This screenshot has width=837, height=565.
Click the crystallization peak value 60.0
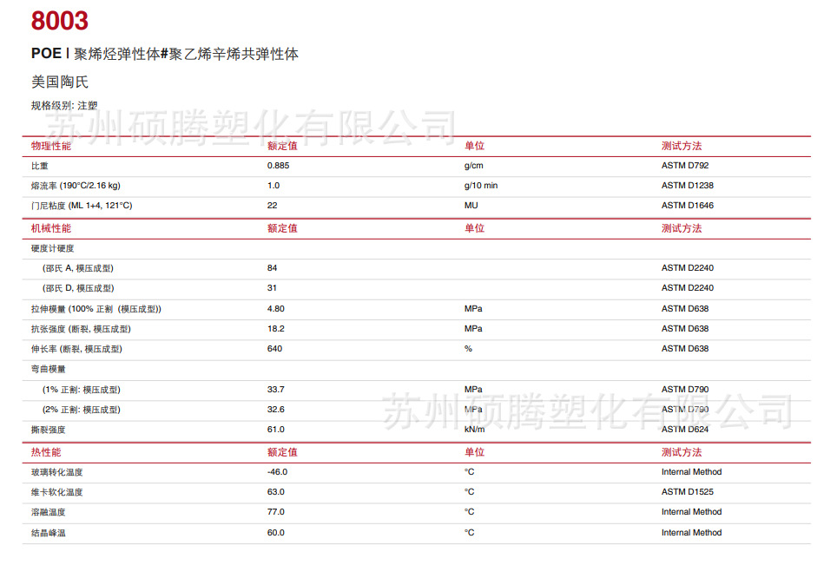pyautogui.click(x=276, y=533)
